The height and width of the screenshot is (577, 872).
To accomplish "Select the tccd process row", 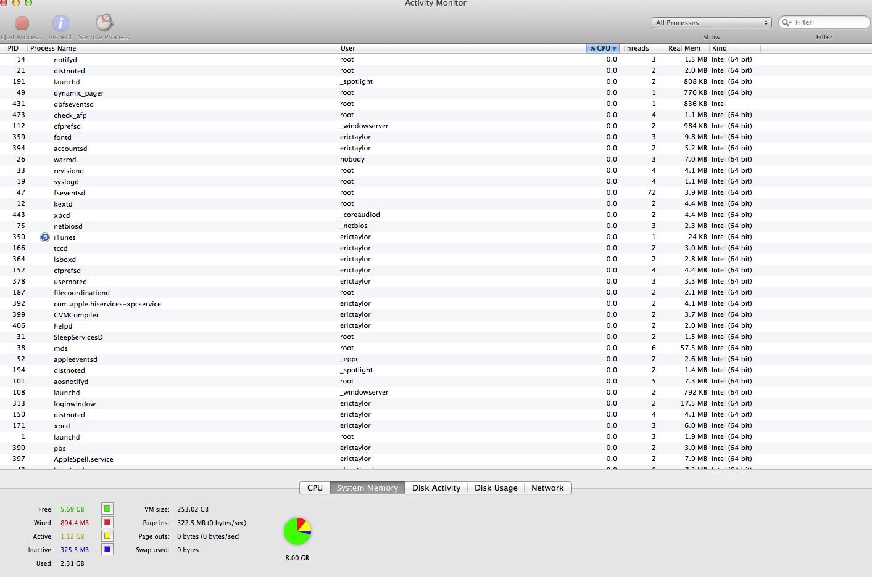I will click(x=436, y=248).
